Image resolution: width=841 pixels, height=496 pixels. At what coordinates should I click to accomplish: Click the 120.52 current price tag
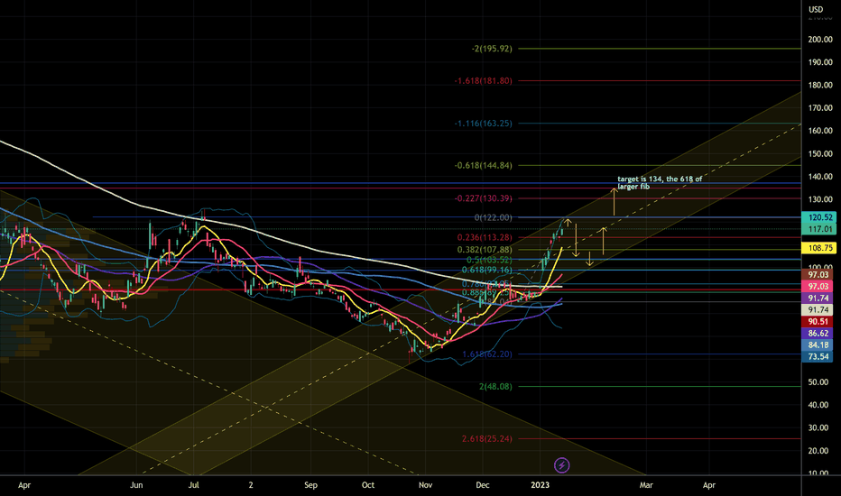coord(819,217)
